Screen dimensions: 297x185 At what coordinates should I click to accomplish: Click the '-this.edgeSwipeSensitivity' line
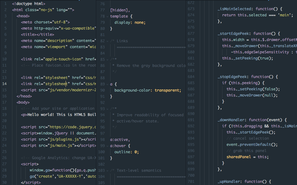(x=264, y=52)
